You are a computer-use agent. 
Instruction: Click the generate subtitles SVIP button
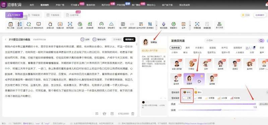[x=72, y=15]
